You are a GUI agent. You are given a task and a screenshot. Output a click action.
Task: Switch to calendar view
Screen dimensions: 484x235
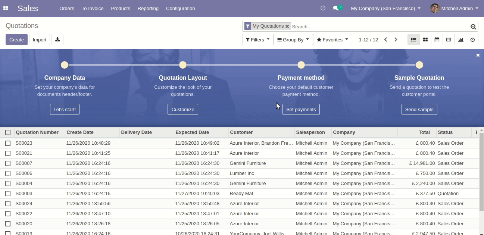click(x=437, y=40)
